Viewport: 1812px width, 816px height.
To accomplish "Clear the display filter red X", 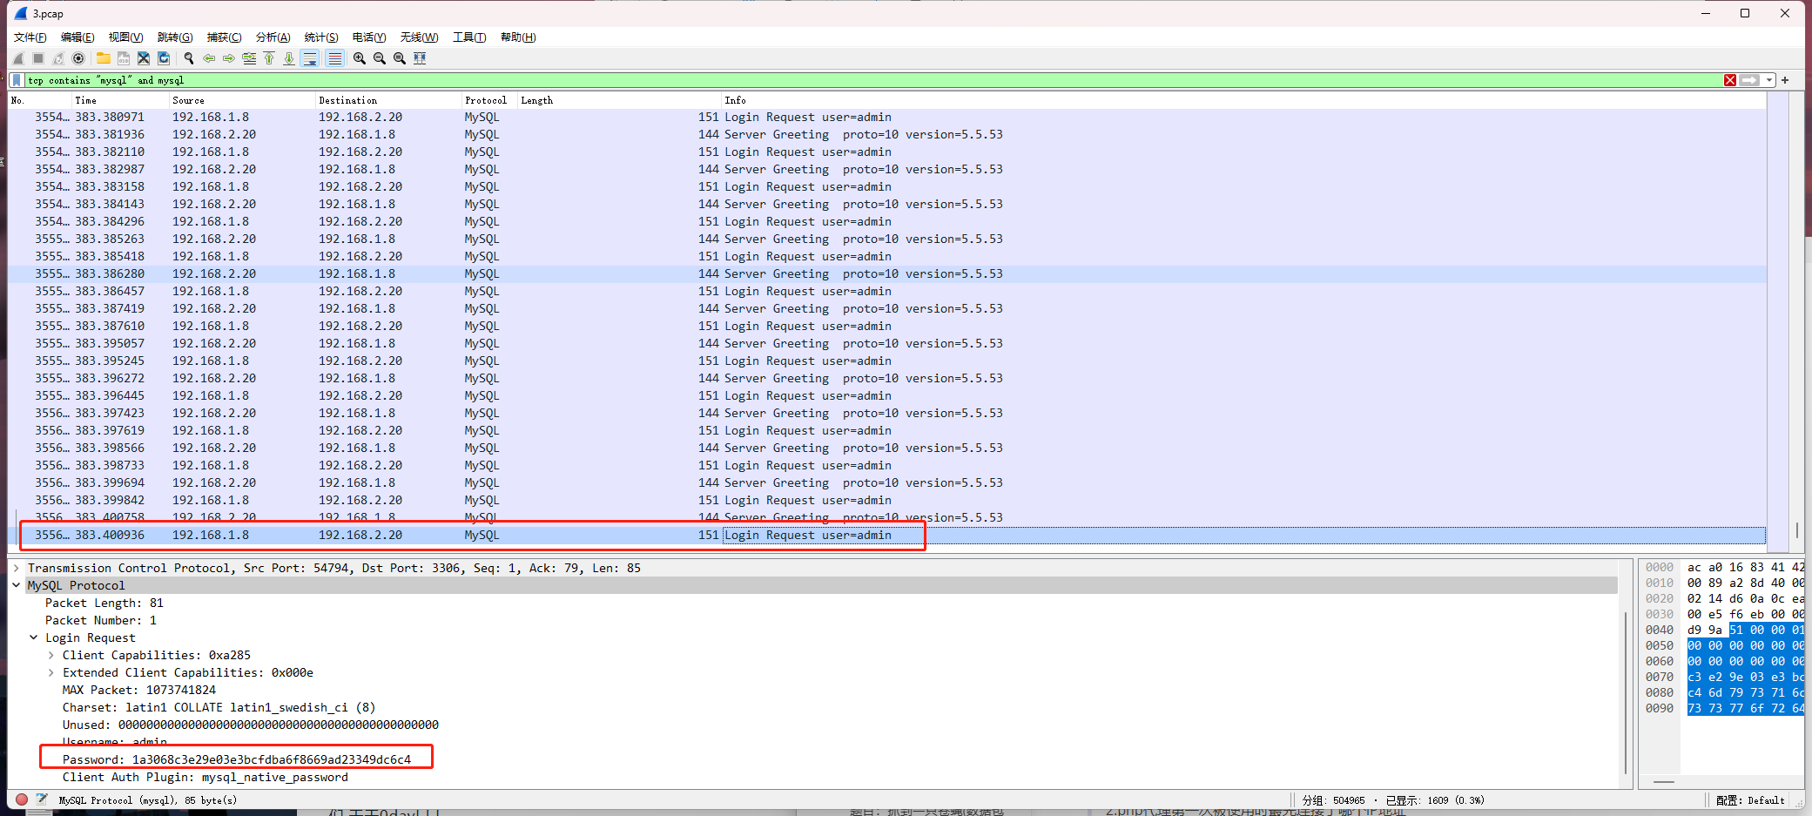I will pos(1730,80).
